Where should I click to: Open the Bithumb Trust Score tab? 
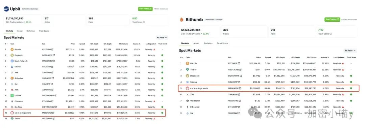coord(222,43)
